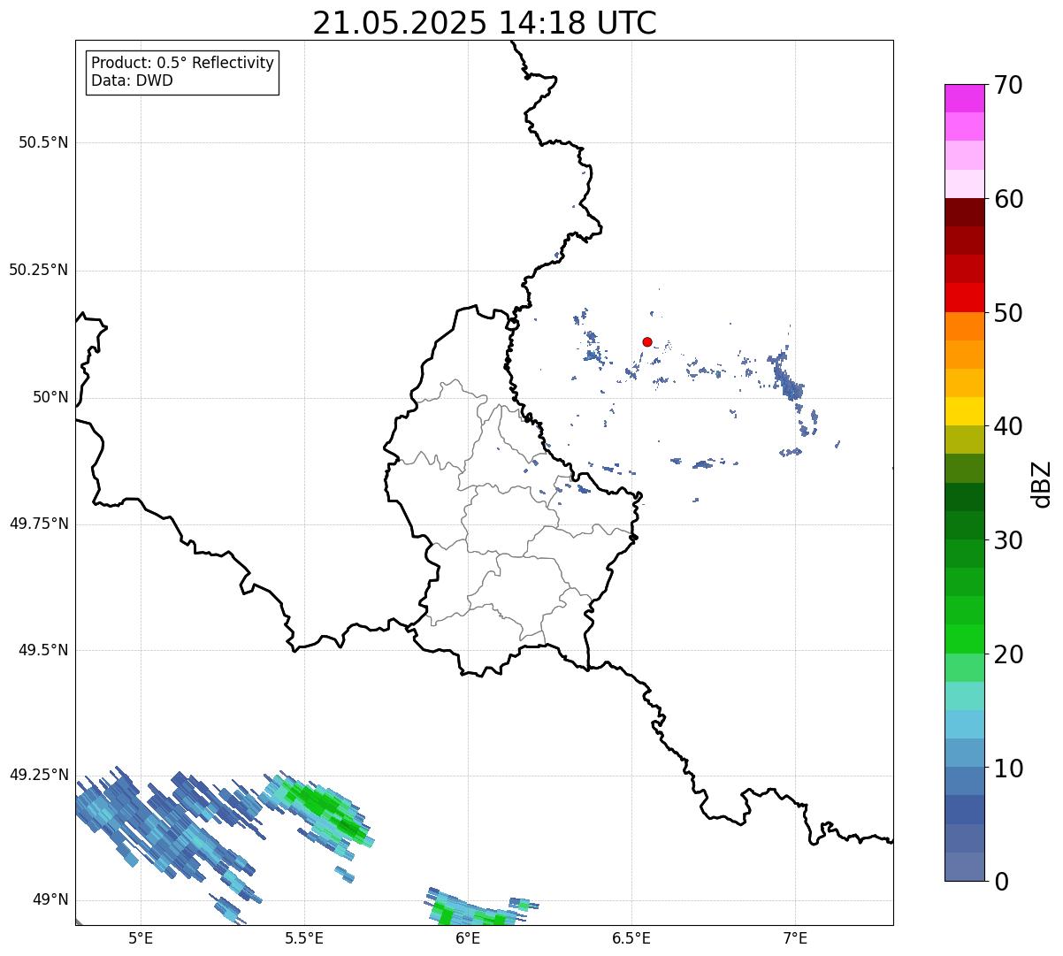This screenshot has width=1063, height=956.
Task: Click the green echo at bottom near 6°E
Action: tap(478, 909)
